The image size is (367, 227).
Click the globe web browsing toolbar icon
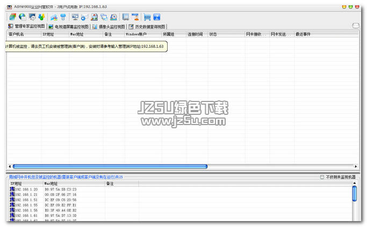[23, 17]
